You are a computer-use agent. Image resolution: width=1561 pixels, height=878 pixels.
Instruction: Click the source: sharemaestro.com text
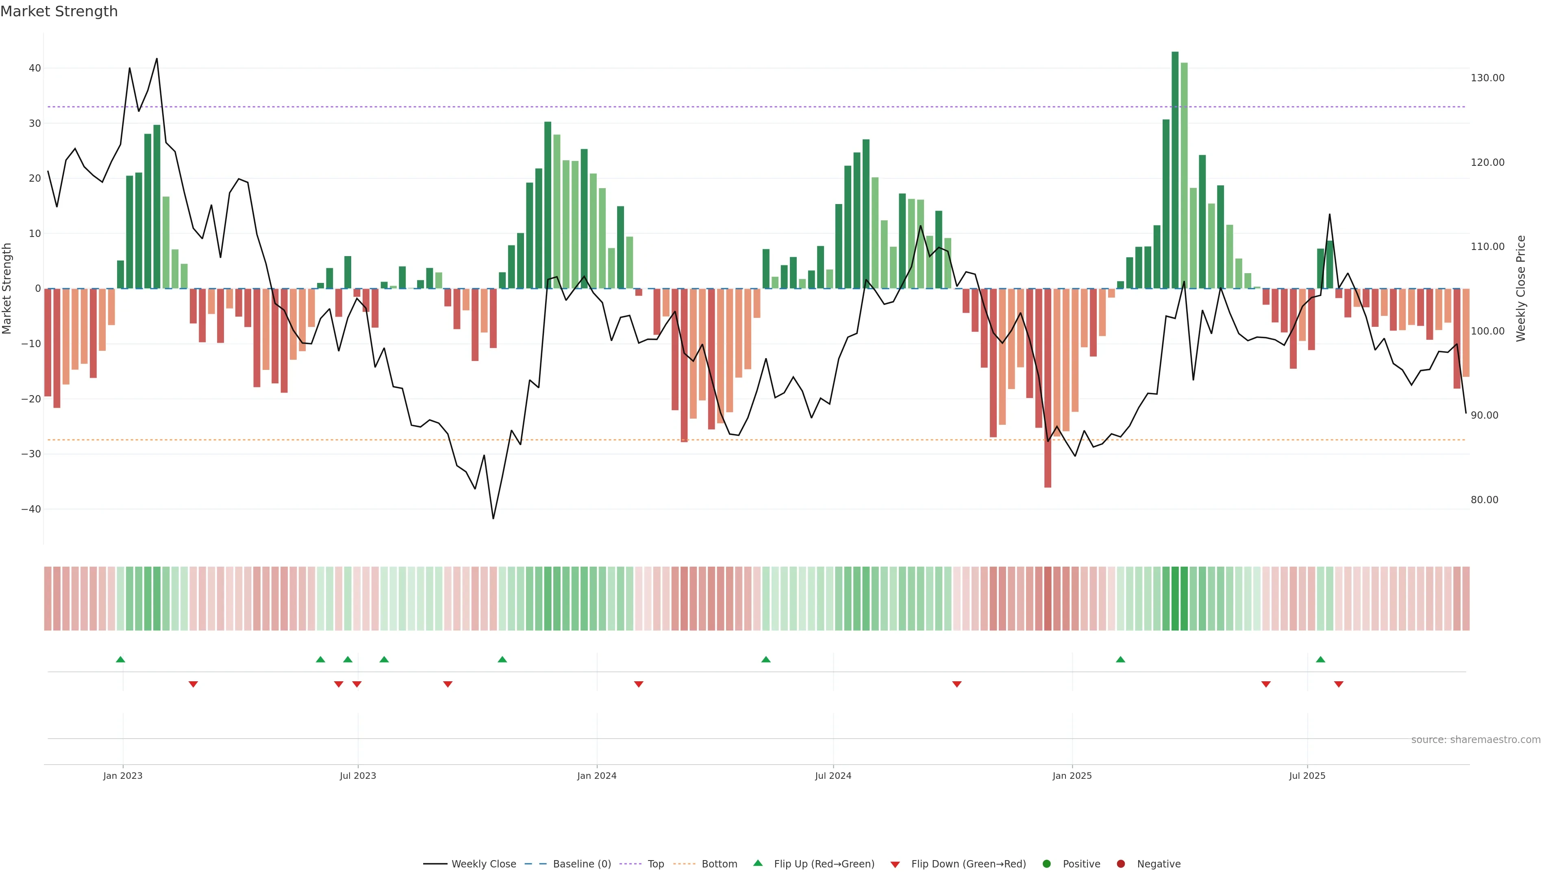tap(1476, 739)
